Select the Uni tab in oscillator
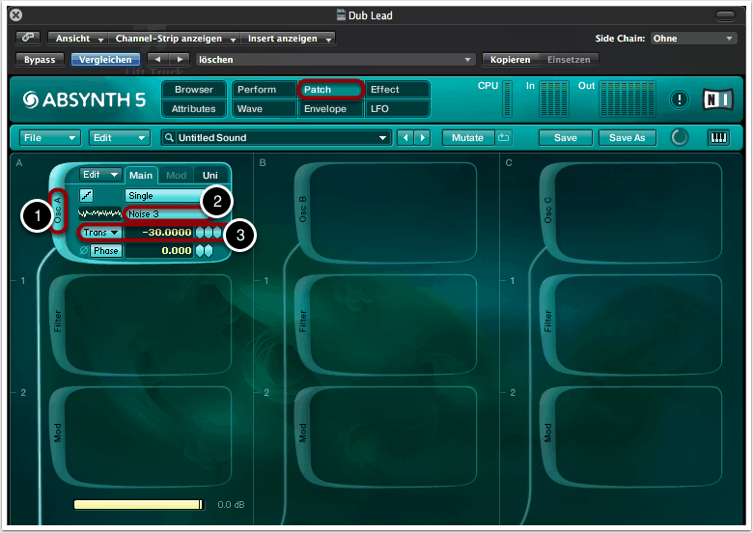The image size is (753, 533). coord(209,176)
